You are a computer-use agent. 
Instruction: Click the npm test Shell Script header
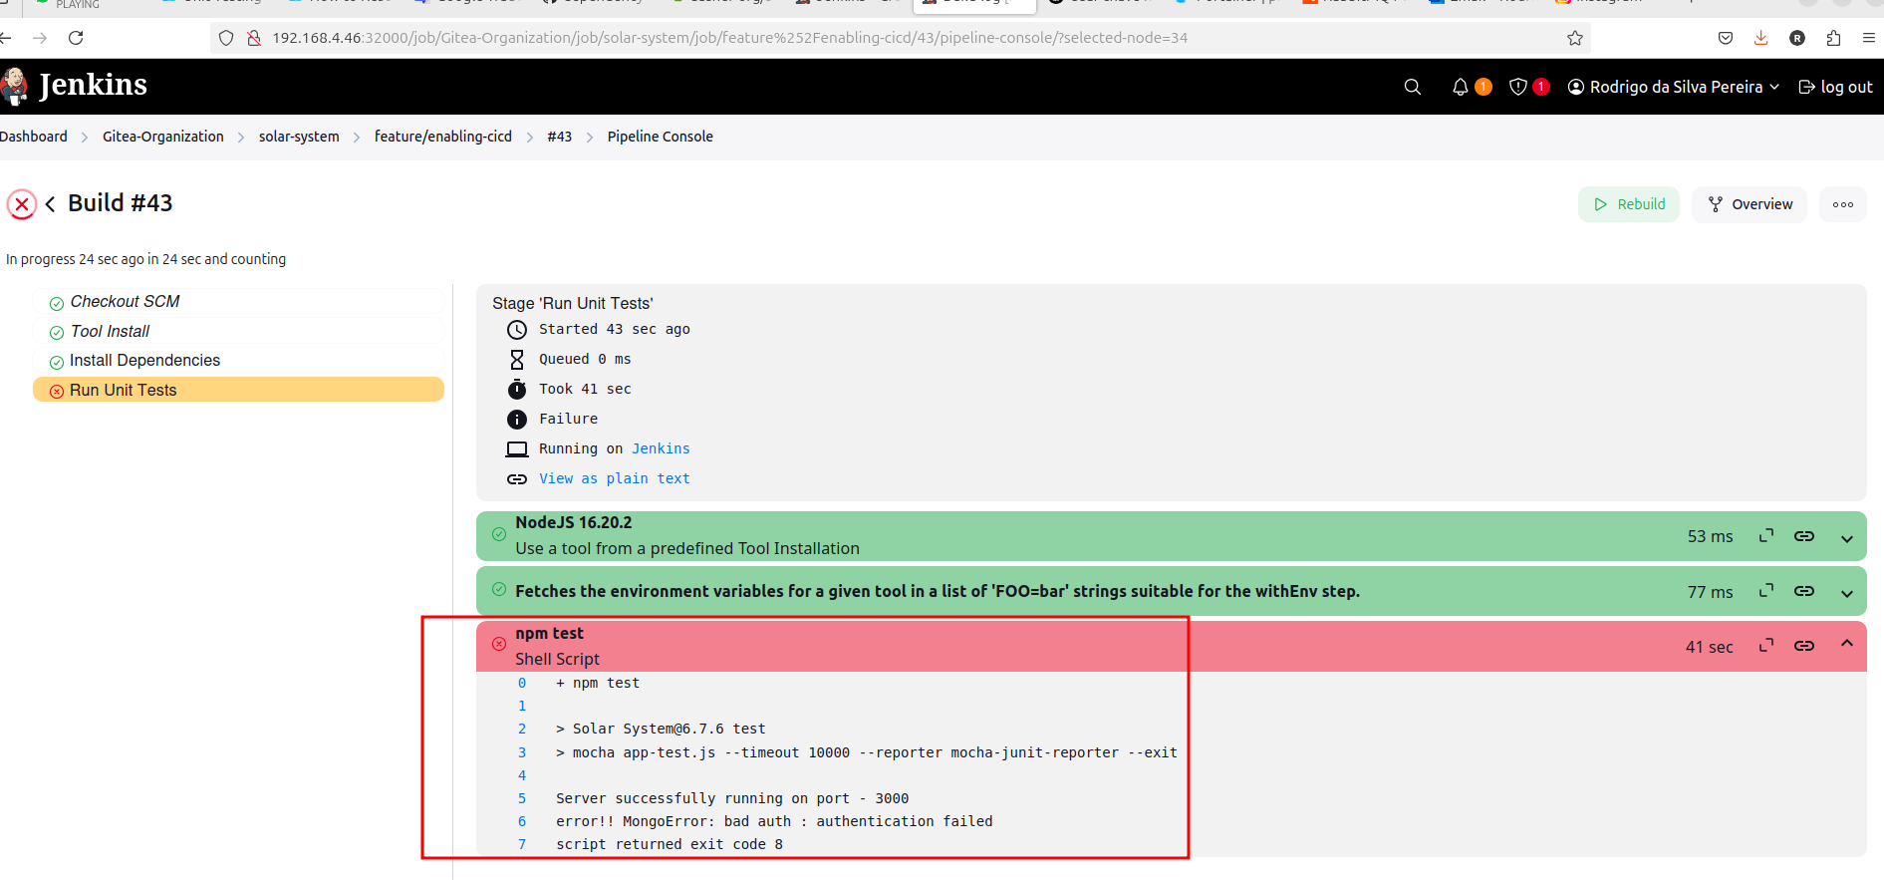(1172, 646)
